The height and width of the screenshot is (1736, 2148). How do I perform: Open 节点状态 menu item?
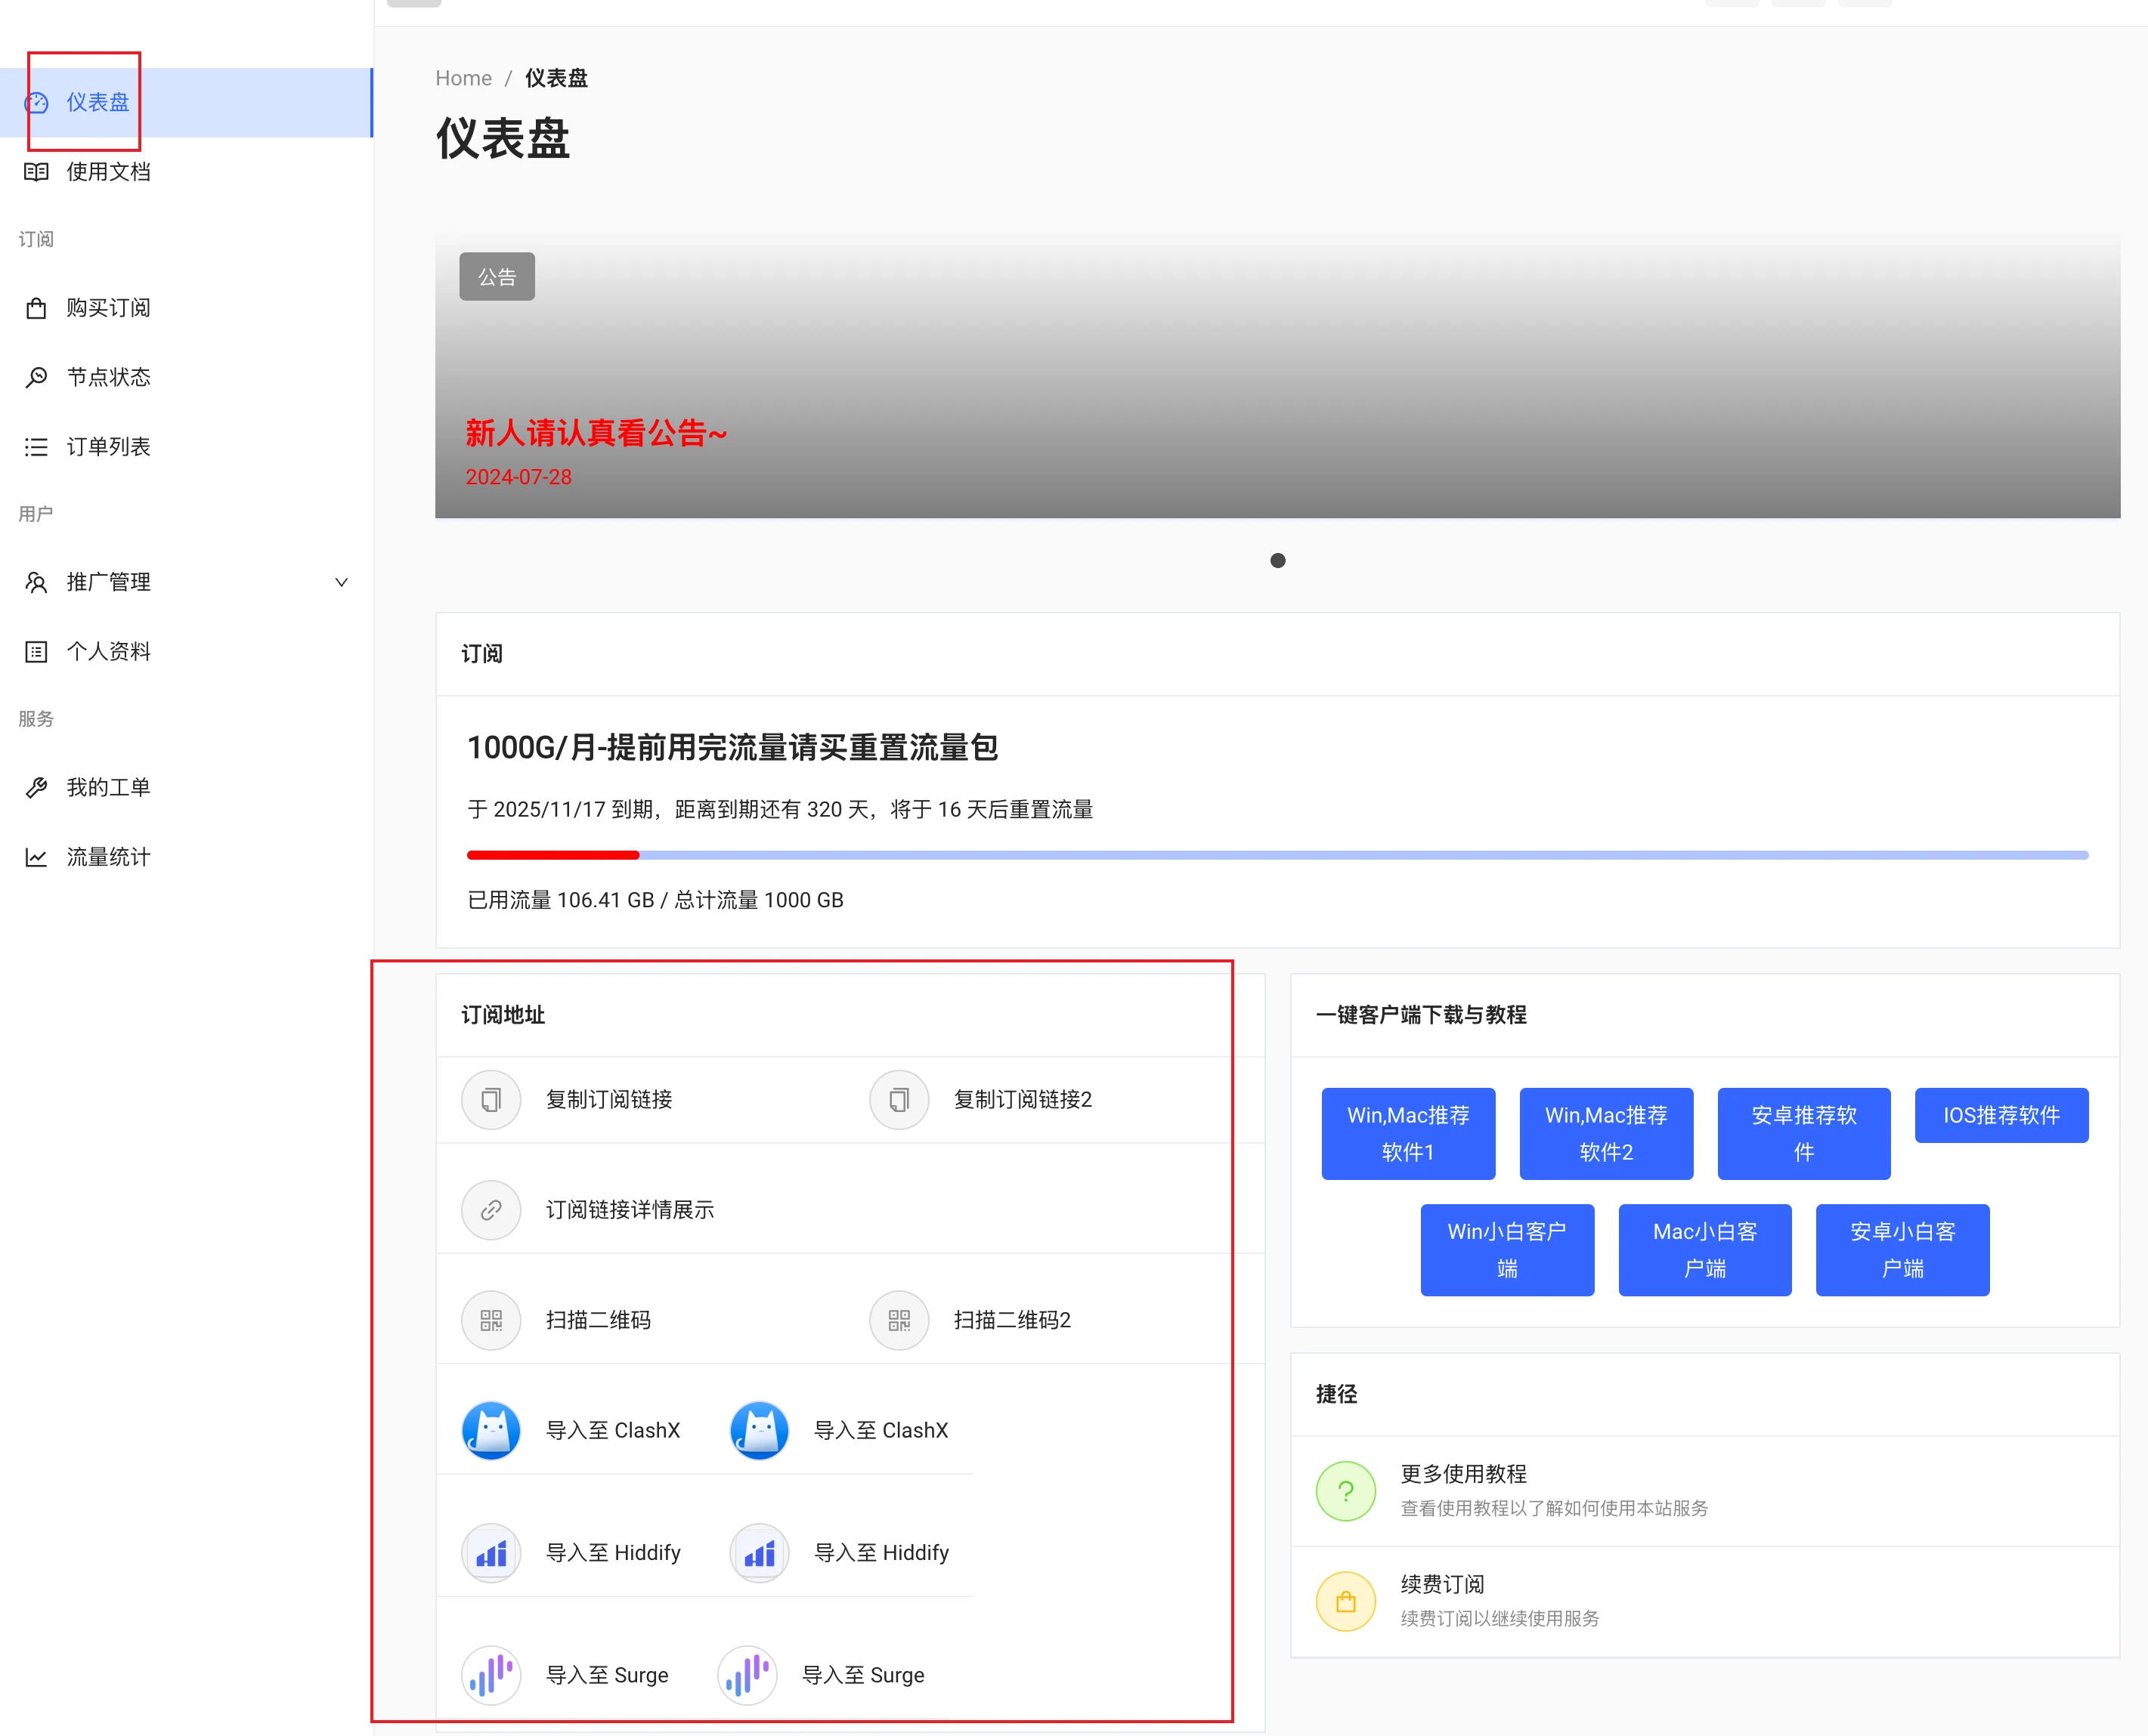(x=186, y=377)
